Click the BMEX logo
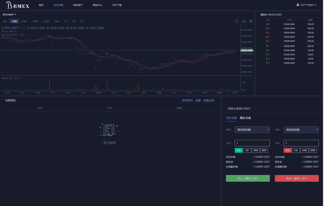This screenshot has height=206, width=324. click(17, 5)
